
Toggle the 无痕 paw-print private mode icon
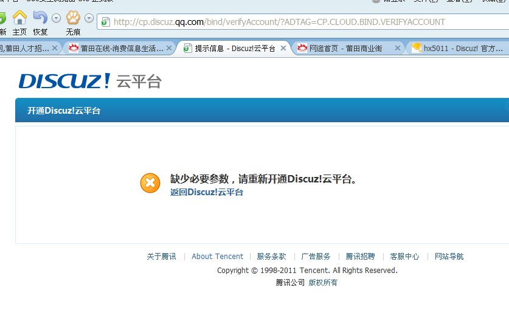(73, 18)
